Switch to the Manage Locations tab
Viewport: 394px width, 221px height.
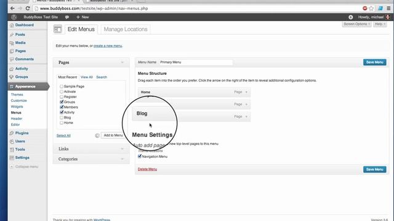[126, 29]
